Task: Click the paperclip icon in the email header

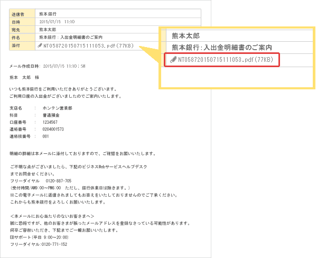Action: pos(40,45)
